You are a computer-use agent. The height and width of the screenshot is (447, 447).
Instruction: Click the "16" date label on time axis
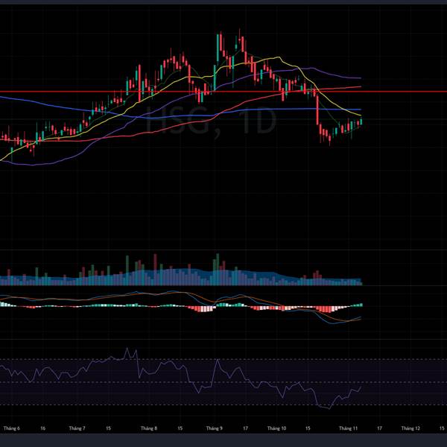point(42,428)
